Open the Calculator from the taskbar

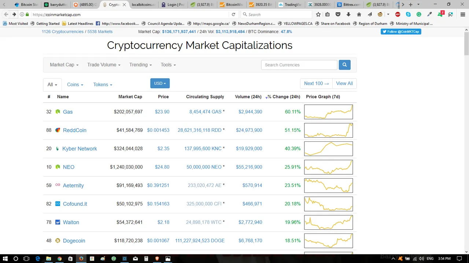[146, 259]
